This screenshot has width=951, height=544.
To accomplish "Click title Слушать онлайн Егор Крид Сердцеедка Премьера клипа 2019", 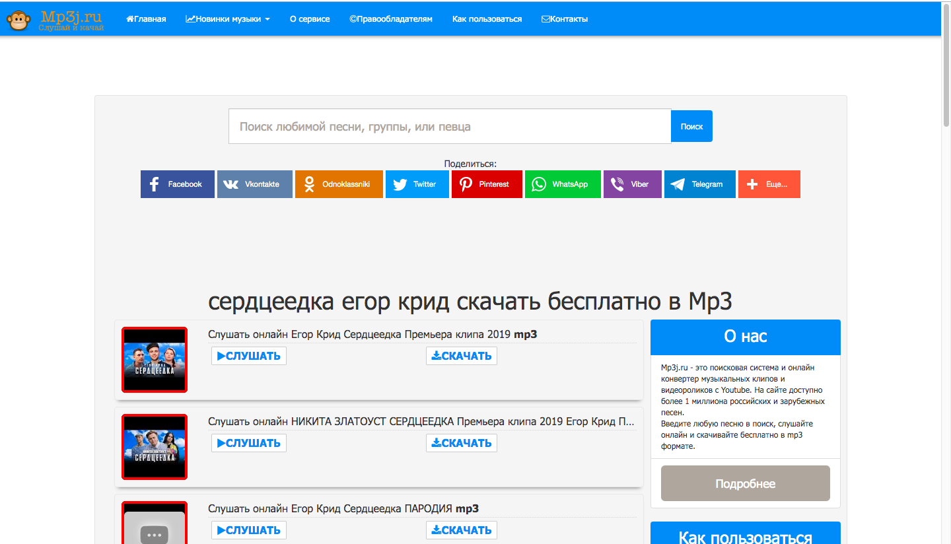I will 372,334.
